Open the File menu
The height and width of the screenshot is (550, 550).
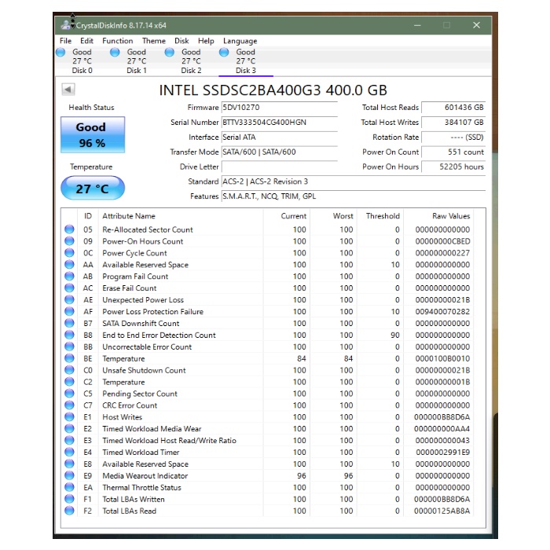pos(65,41)
